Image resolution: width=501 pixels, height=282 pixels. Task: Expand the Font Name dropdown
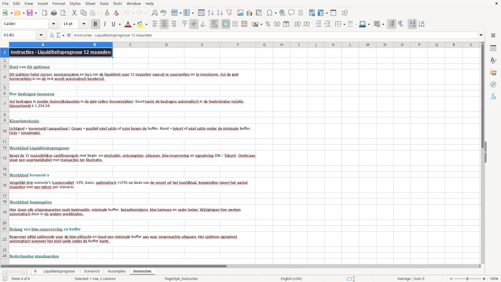pyautogui.click(x=53, y=24)
